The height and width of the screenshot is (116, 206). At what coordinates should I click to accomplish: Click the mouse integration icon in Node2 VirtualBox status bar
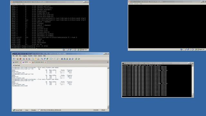pos(196,49)
